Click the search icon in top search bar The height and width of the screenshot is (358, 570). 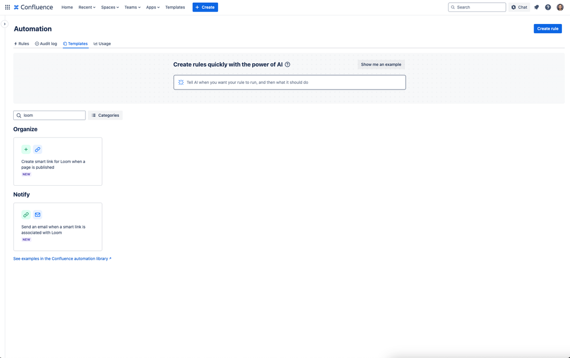tap(453, 7)
